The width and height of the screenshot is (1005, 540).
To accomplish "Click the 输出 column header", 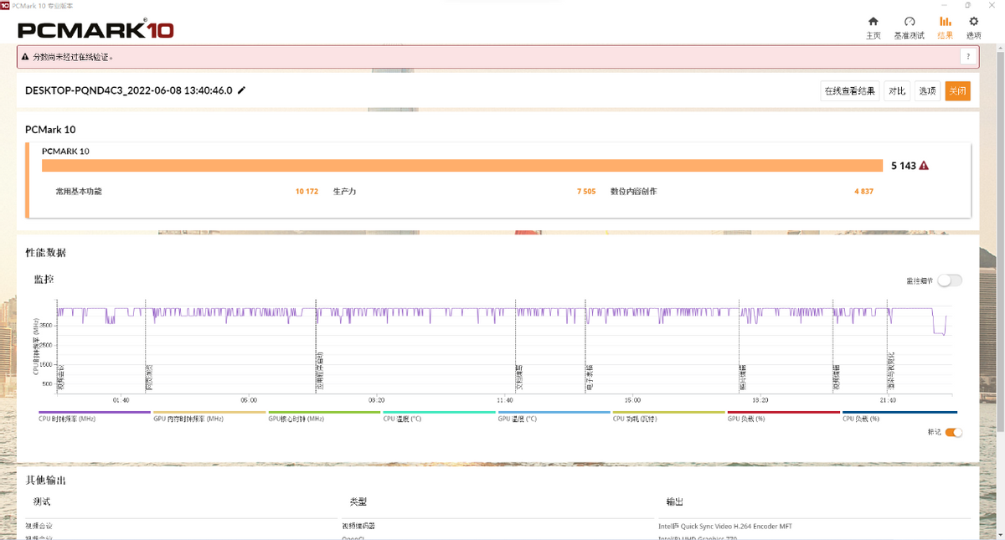I will 674,501.
